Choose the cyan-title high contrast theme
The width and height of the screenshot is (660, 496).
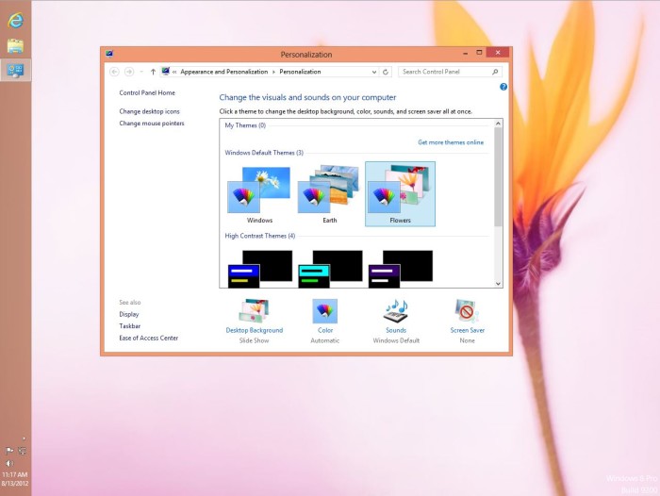330,269
